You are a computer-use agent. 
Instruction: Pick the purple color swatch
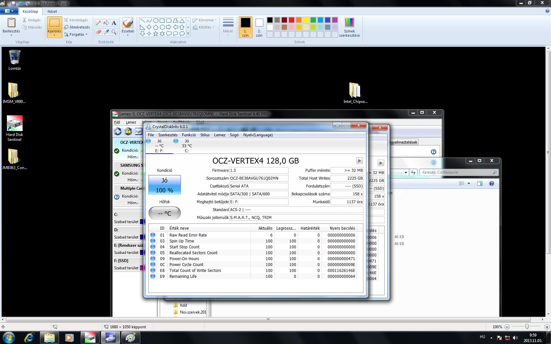[x=335, y=20]
